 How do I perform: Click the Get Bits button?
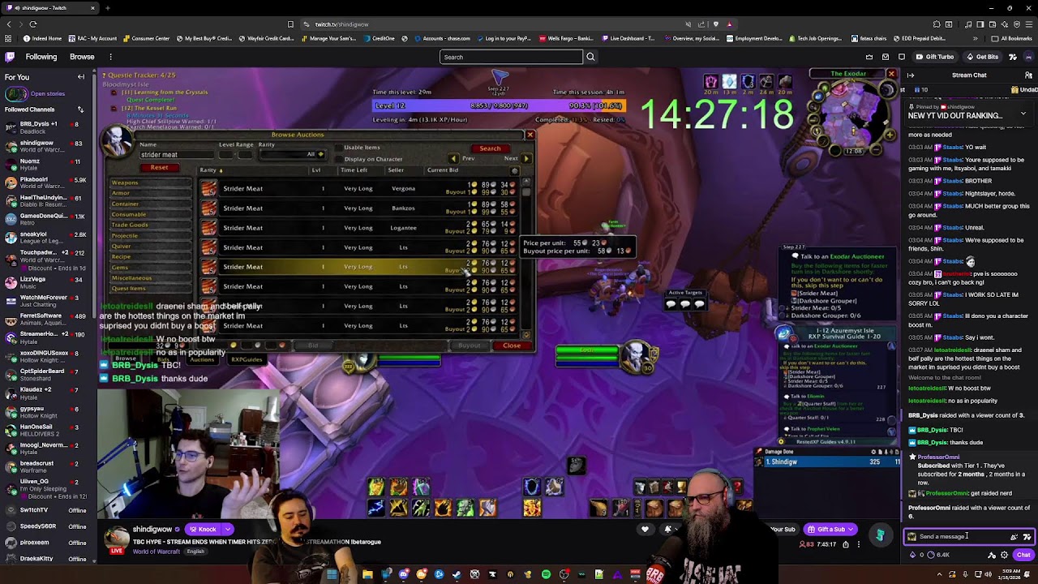pyautogui.click(x=981, y=57)
